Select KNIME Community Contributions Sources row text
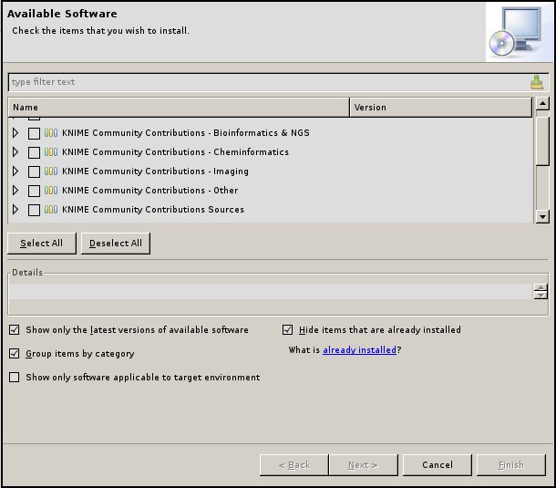556x488 pixels. coord(153,210)
